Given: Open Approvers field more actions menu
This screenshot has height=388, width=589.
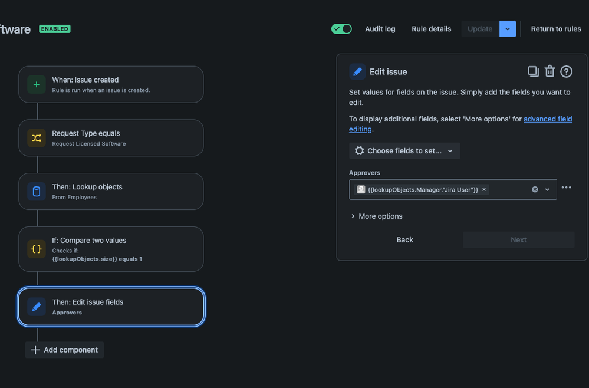Looking at the screenshot, I should point(566,187).
